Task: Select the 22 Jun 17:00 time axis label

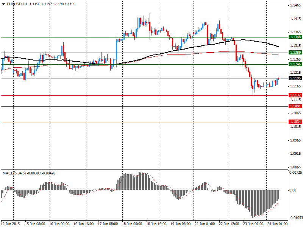Action: [x=229, y=224]
